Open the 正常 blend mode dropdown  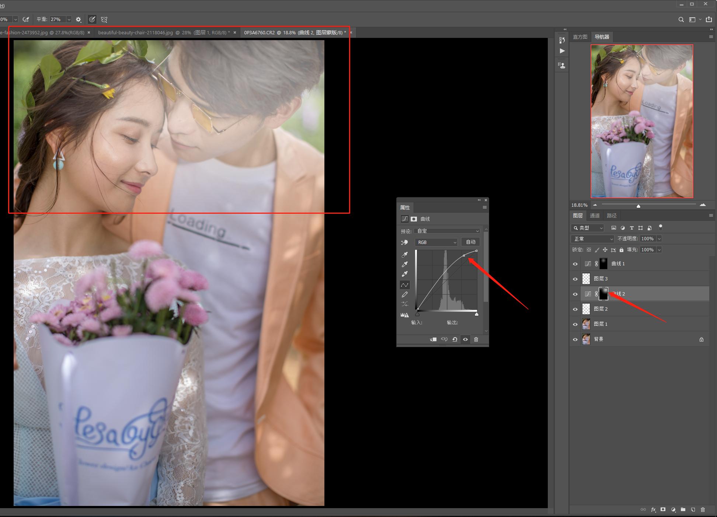pos(592,239)
